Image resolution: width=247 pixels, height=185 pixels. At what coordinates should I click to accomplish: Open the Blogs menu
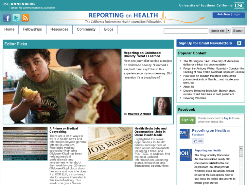click(x=109, y=30)
